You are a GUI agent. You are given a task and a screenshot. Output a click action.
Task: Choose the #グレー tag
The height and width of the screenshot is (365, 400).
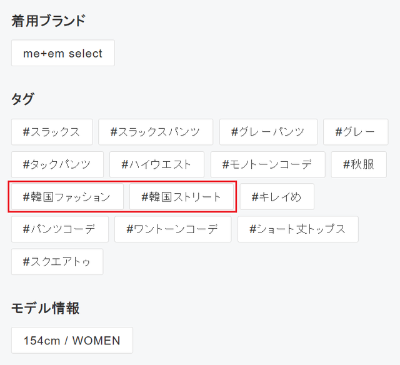(356, 132)
